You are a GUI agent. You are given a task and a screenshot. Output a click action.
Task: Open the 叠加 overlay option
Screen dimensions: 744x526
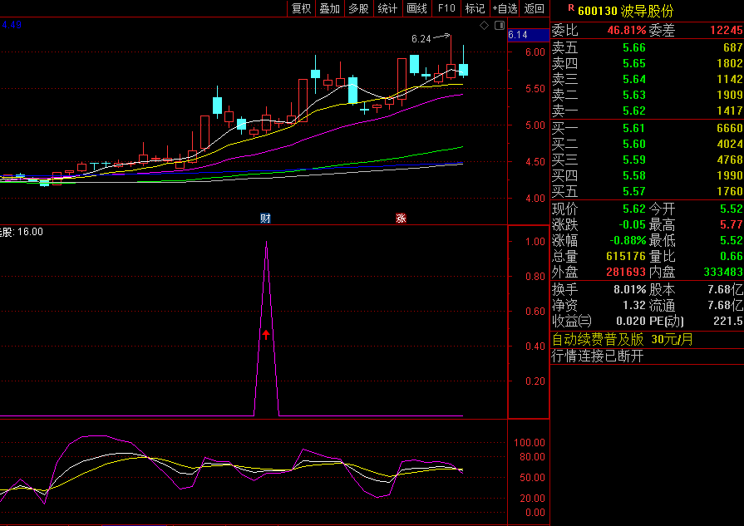[330, 8]
